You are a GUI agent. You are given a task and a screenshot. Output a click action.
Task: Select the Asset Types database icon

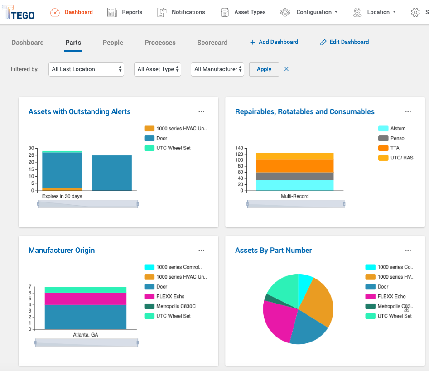(x=224, y=12)
